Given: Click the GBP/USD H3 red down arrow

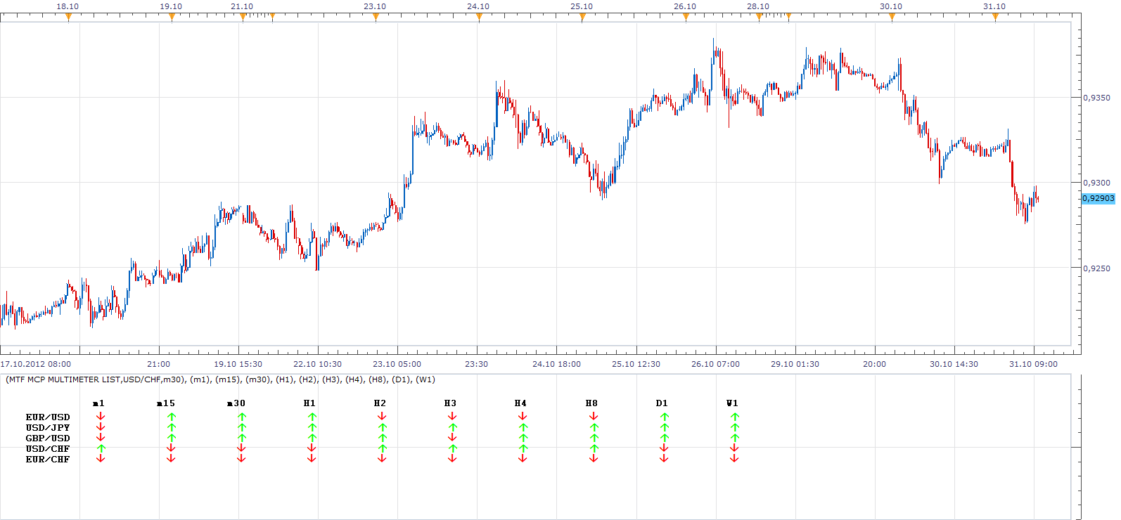Looking at the screenshot, I should coord(452,438).
